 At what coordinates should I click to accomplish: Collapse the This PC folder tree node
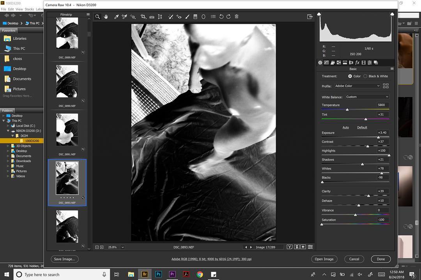[x=4, y=121]
